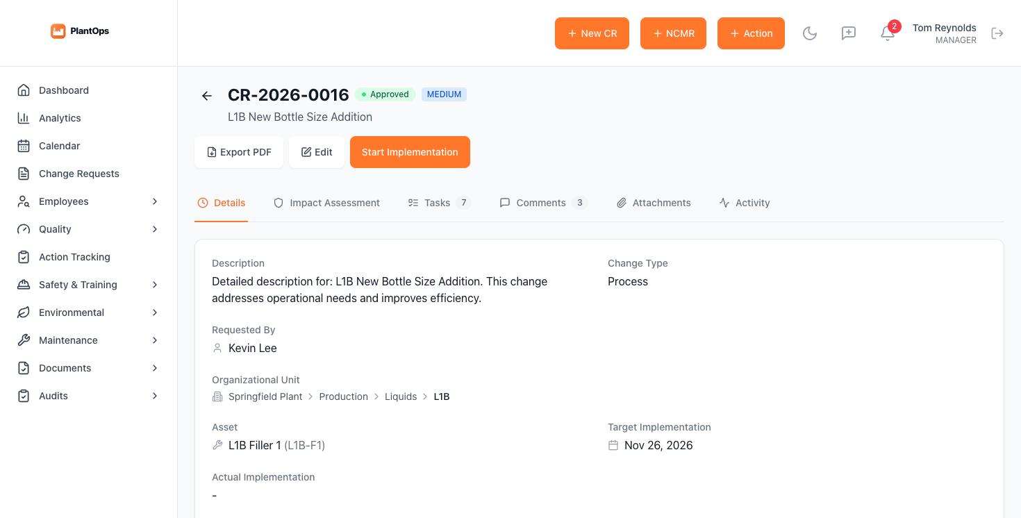The width and height of the screenshot is (1021, 518).
Task: Click the PlantOps logo icon
Action: coord(58,31)
